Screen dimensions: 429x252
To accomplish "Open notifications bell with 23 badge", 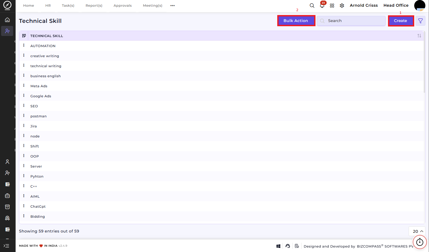I will coord(322,5).
